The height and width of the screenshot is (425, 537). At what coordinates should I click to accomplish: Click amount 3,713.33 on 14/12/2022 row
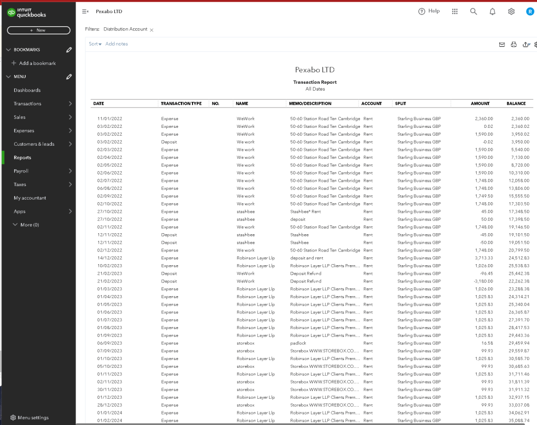[x=484, y=258]
